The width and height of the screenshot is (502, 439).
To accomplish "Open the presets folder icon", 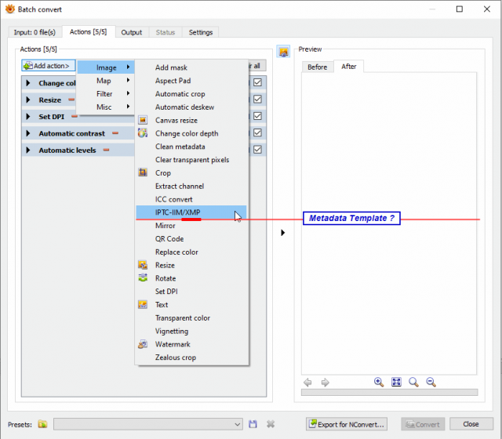I will (x=42, y=424).
